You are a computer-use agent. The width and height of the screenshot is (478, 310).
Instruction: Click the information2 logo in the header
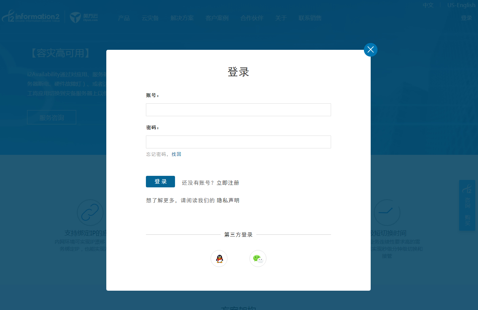(31, 17)
